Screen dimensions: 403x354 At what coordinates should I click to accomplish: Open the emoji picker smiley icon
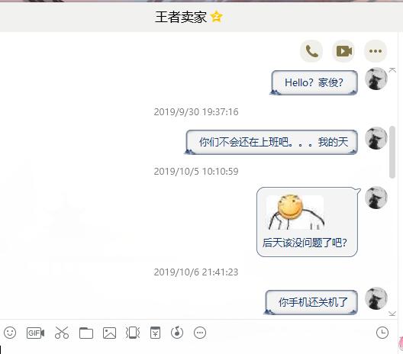(x=10, y=333)
